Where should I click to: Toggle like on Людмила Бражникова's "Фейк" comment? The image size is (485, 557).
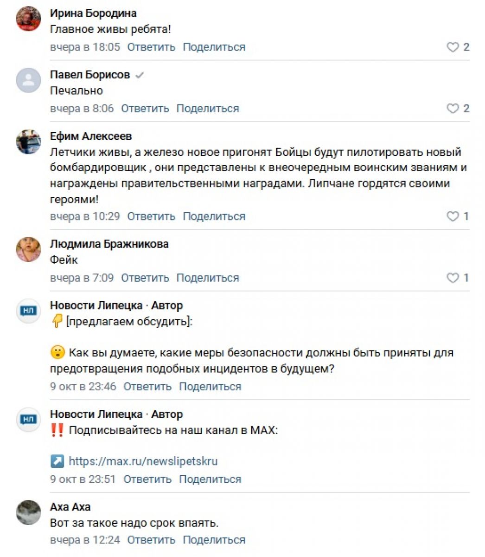(x=453, y=278)
